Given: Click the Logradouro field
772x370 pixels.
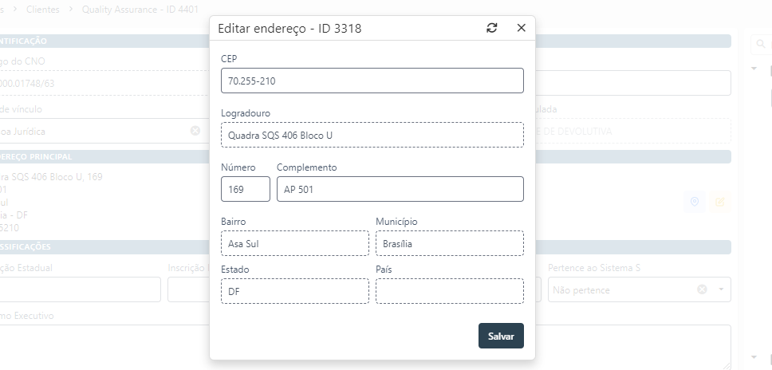Looking at the screenshot, I should (x=372, y=135).
